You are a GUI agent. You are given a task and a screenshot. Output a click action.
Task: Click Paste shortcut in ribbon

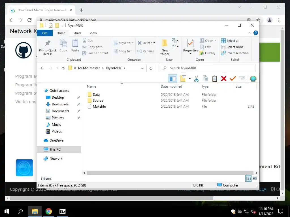coord(95,53)
